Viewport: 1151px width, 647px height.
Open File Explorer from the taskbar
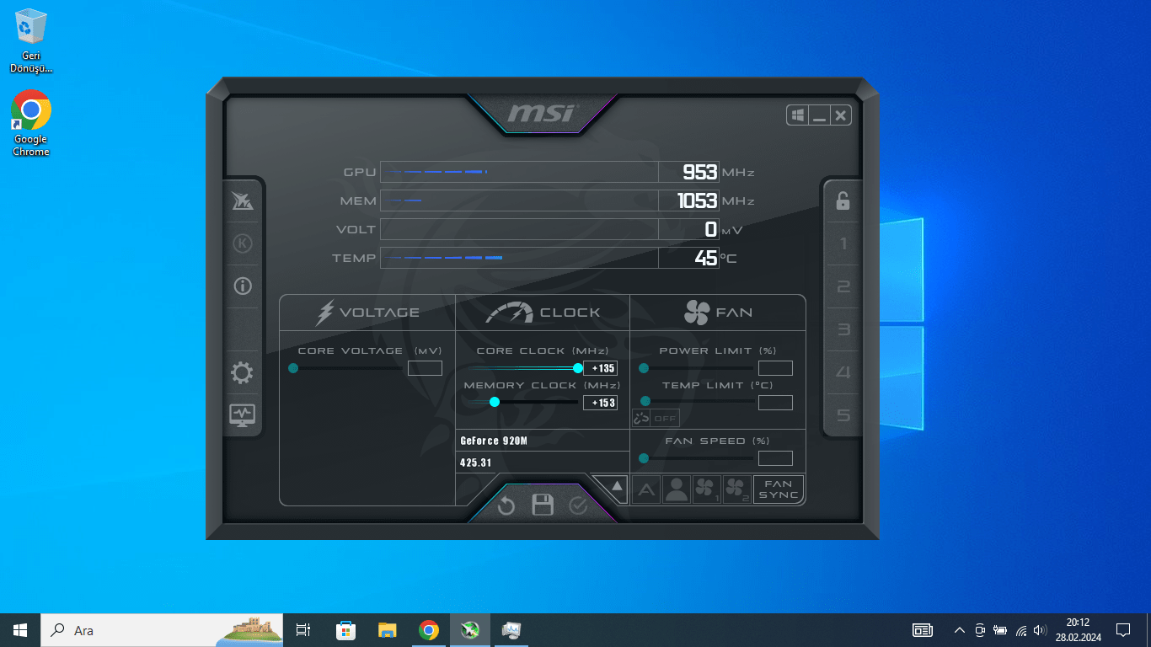point(387,630)
